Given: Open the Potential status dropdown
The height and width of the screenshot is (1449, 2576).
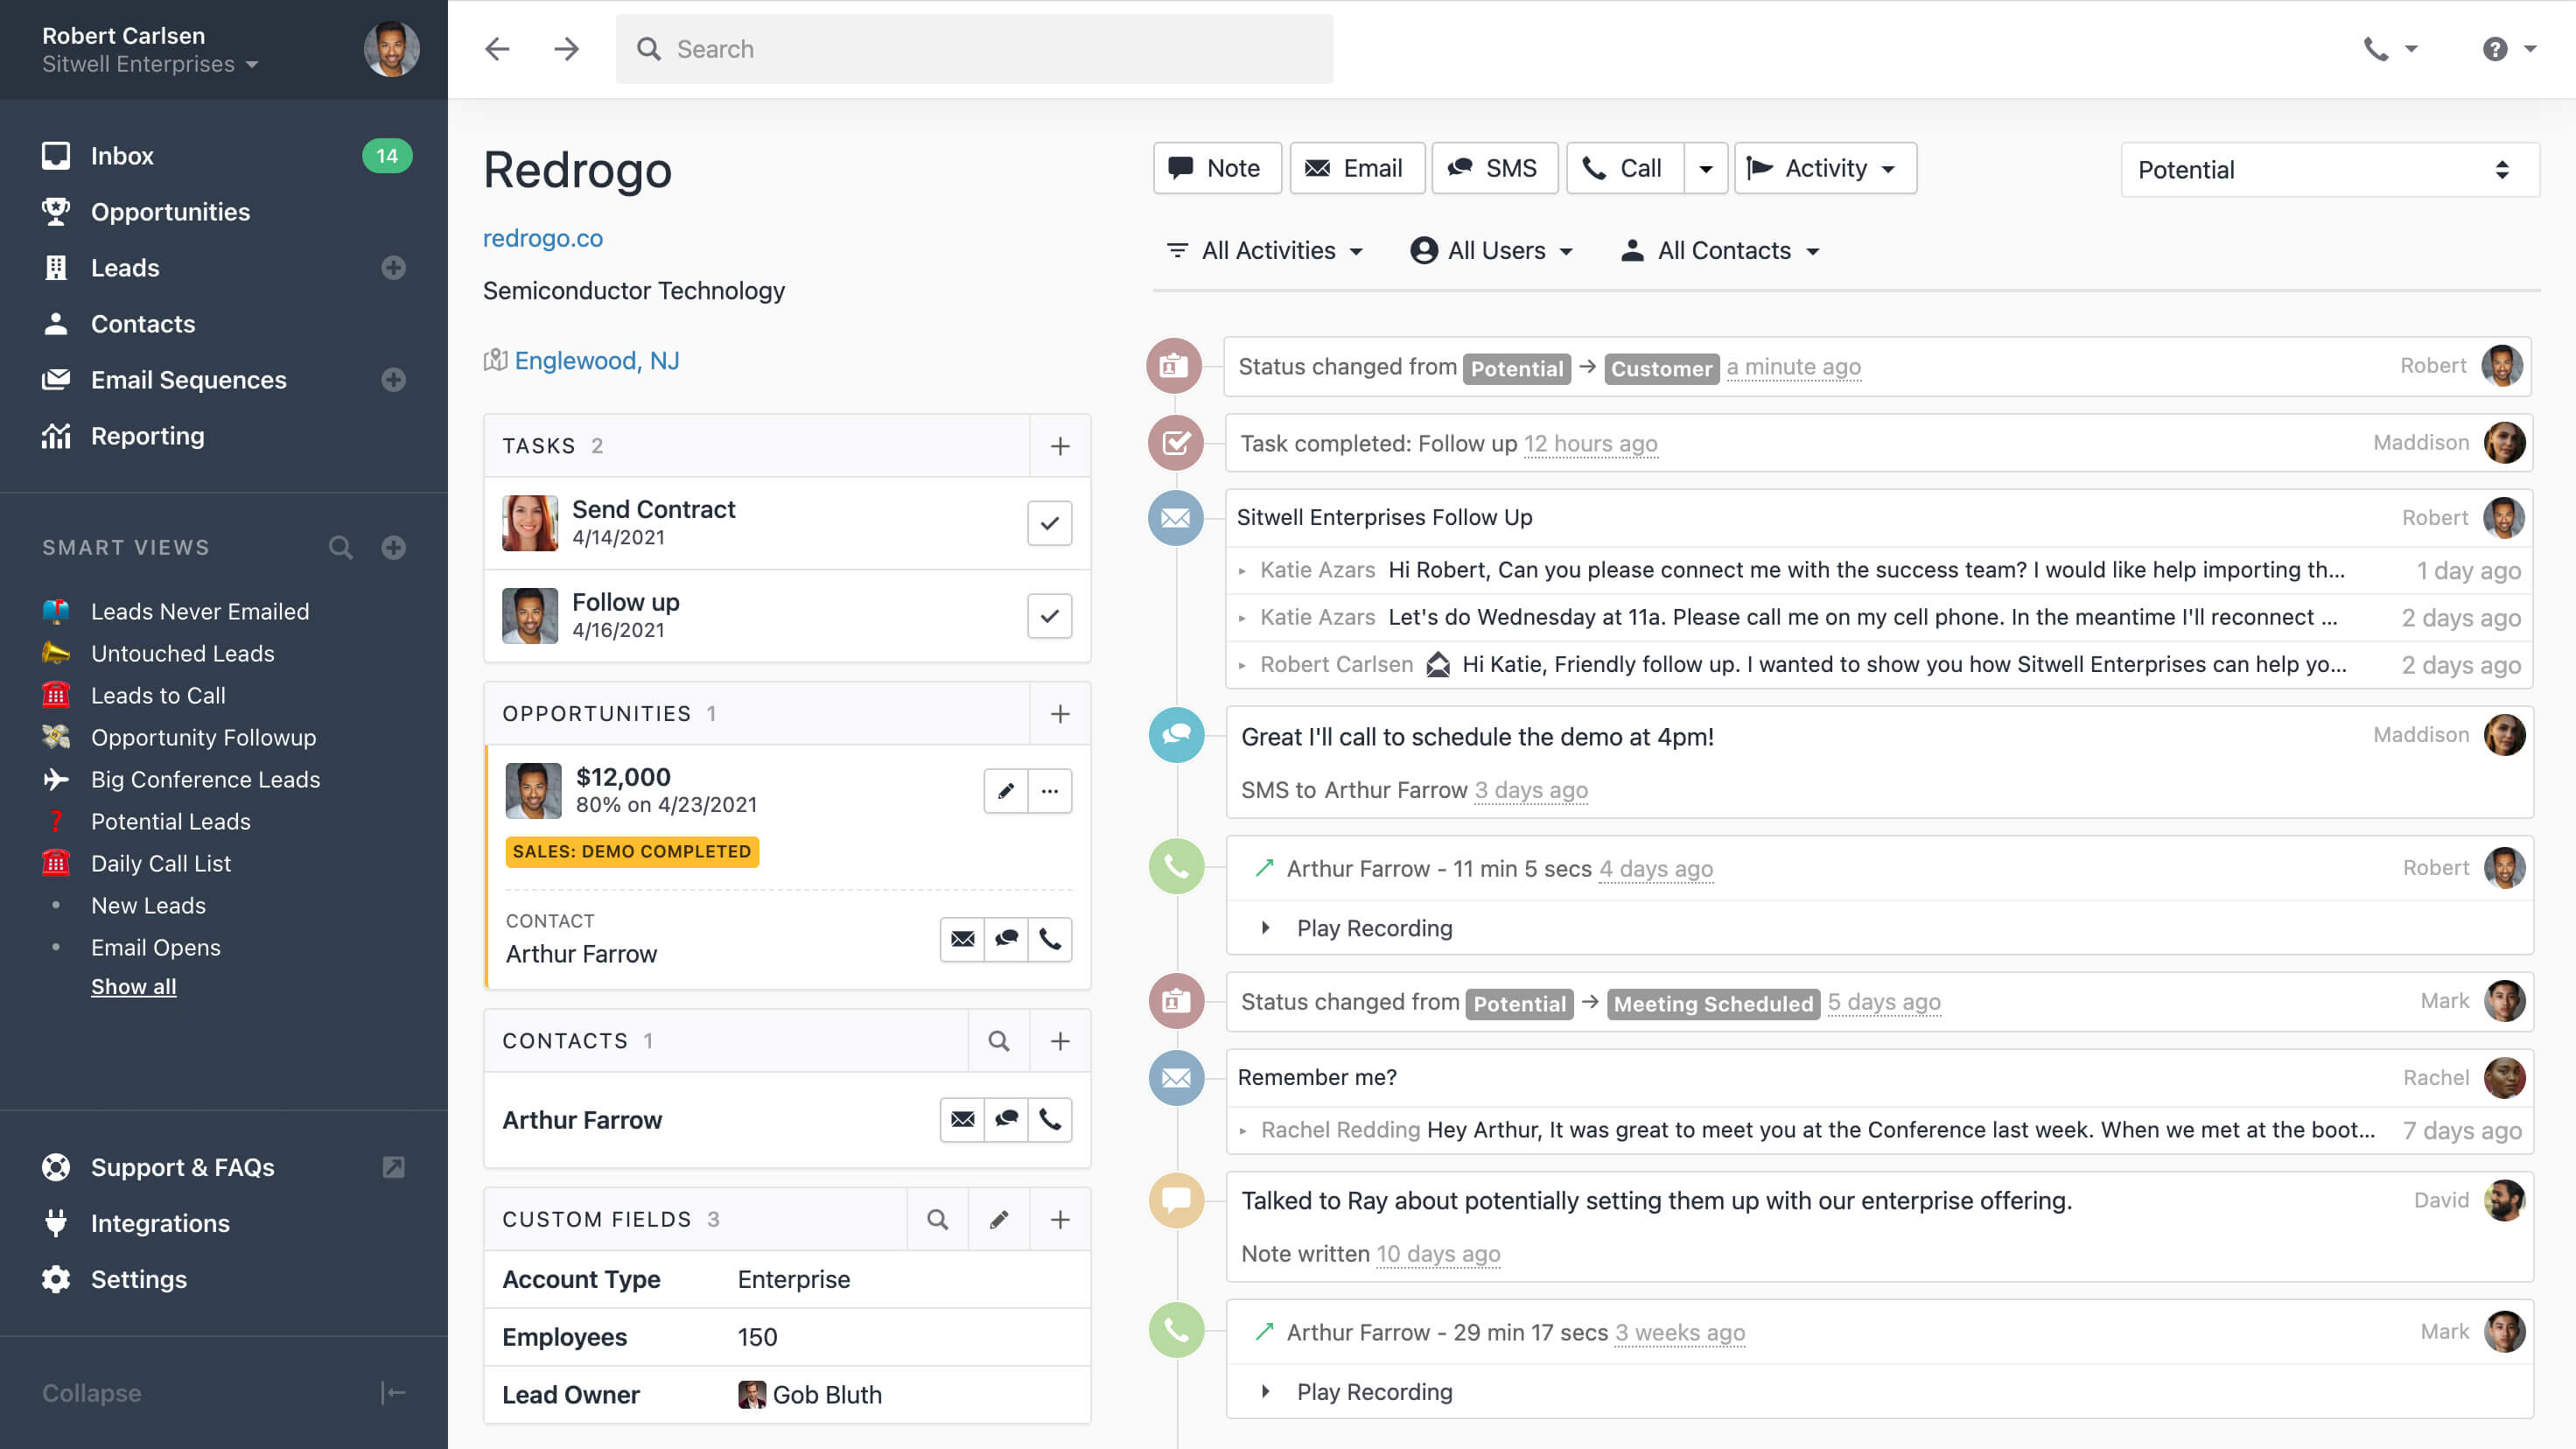Looking at the screenshot, I should (2328, 170).
